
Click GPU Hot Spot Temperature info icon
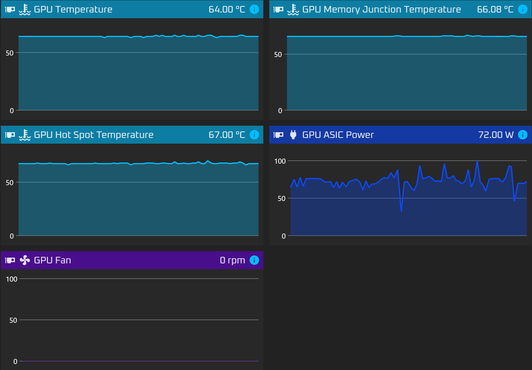pos(254,135)
